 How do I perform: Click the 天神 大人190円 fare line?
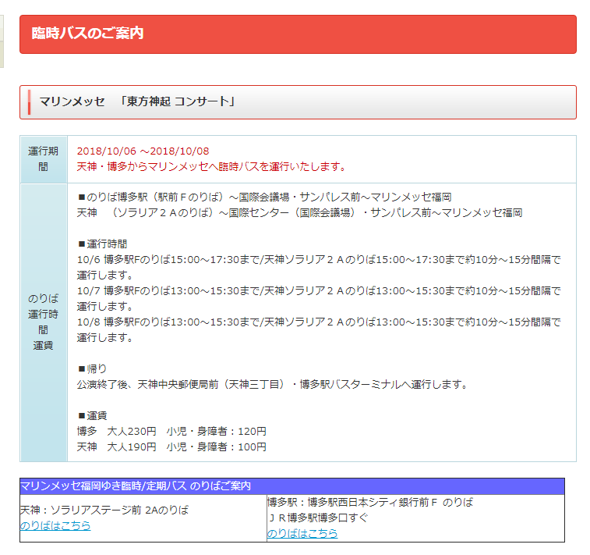pyautogui.click(x=171, y=446)
